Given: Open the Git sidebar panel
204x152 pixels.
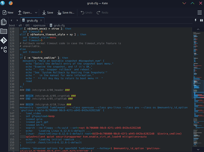Looking at the screenshot, I should (x=4, y=40).
